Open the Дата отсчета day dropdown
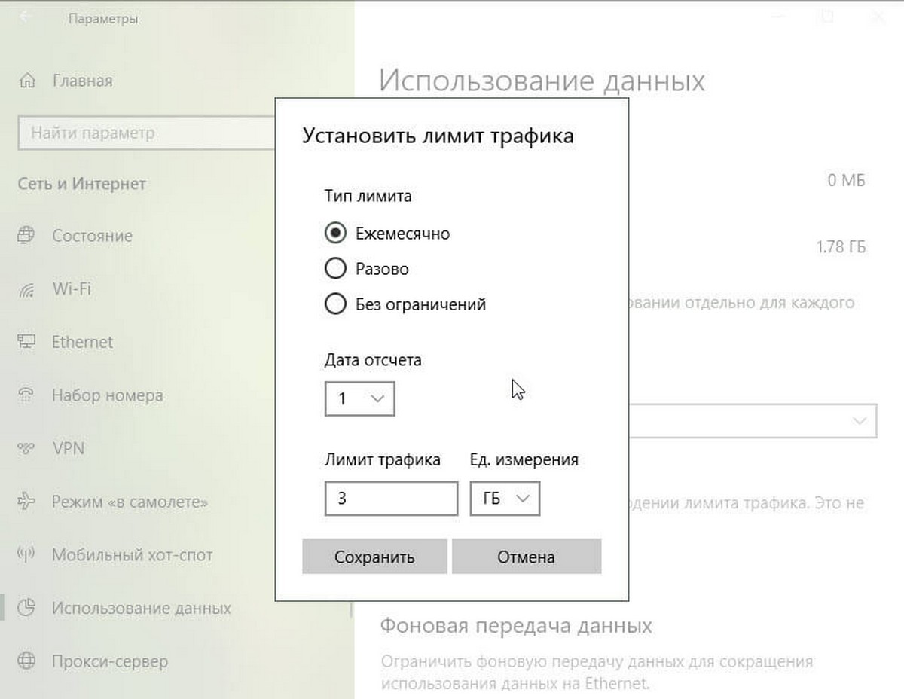 pyautogui.click(x=360, y=399)
